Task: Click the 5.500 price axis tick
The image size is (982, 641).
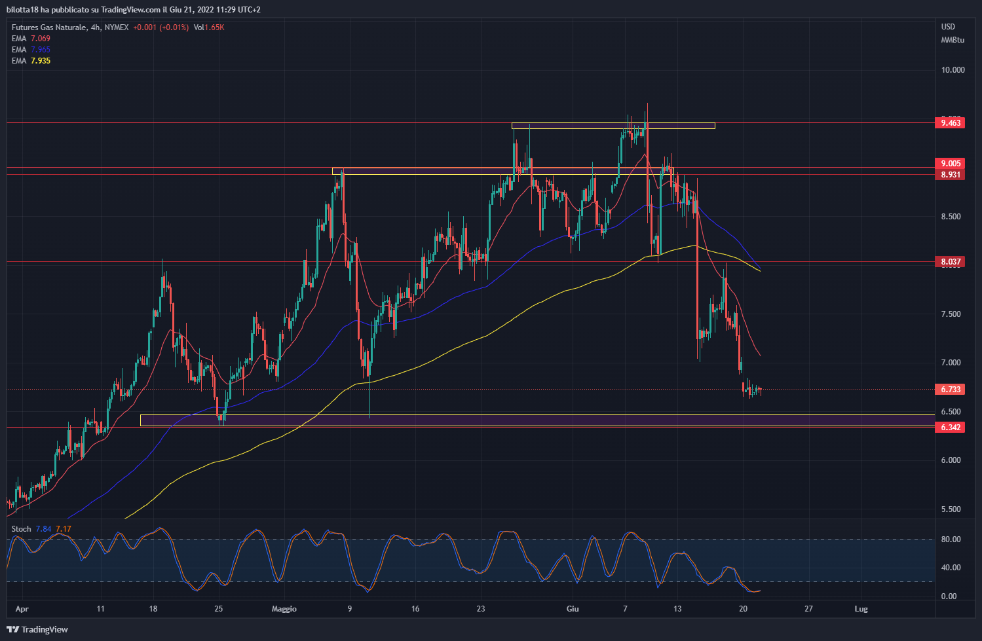Action: coord(951,509)
